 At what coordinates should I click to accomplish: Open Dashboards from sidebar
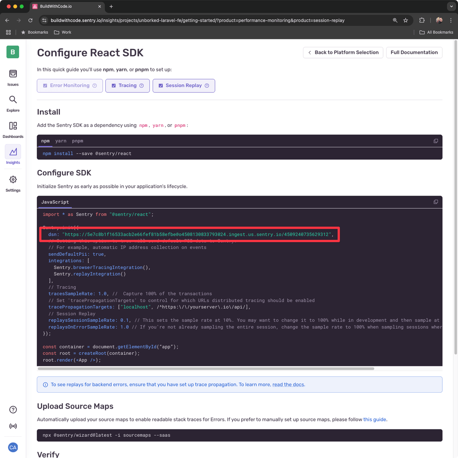pyautogui.click(x=13, y=130)
